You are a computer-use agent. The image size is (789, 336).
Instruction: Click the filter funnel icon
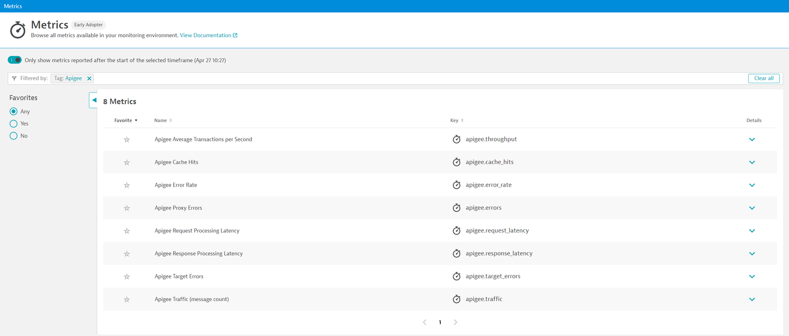pos(14,78)
